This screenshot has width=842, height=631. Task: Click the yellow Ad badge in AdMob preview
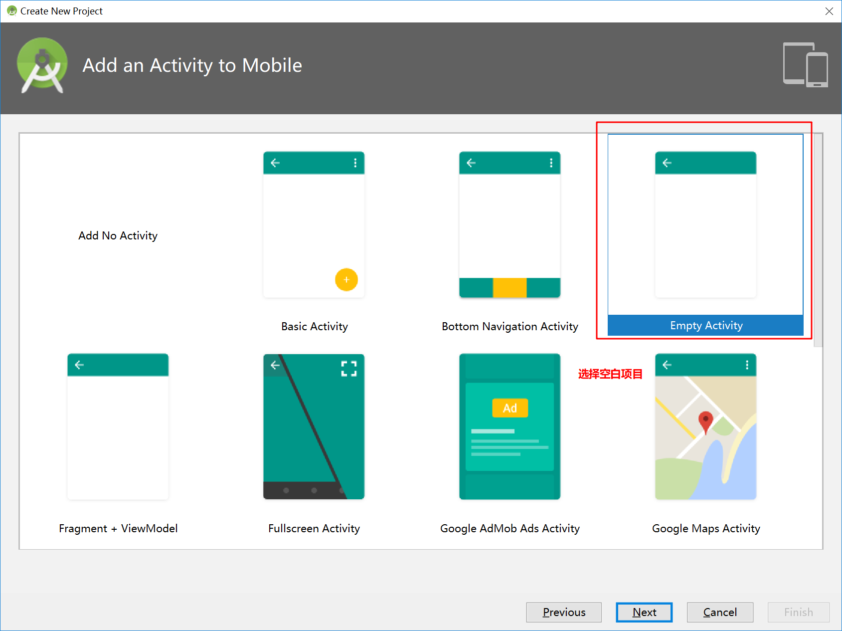click(509, 408)
